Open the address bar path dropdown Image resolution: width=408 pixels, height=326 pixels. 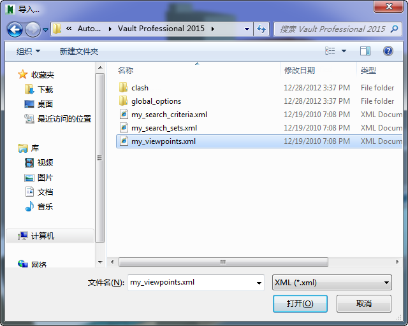[x=247, y=29]
